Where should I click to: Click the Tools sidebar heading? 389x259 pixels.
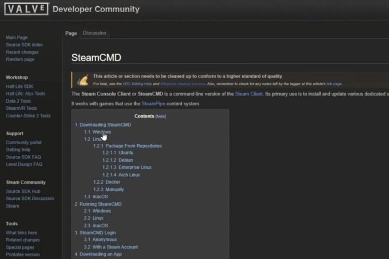12,224
